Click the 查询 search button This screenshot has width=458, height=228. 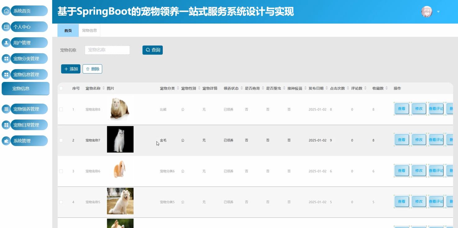click(x=152, y=50)
